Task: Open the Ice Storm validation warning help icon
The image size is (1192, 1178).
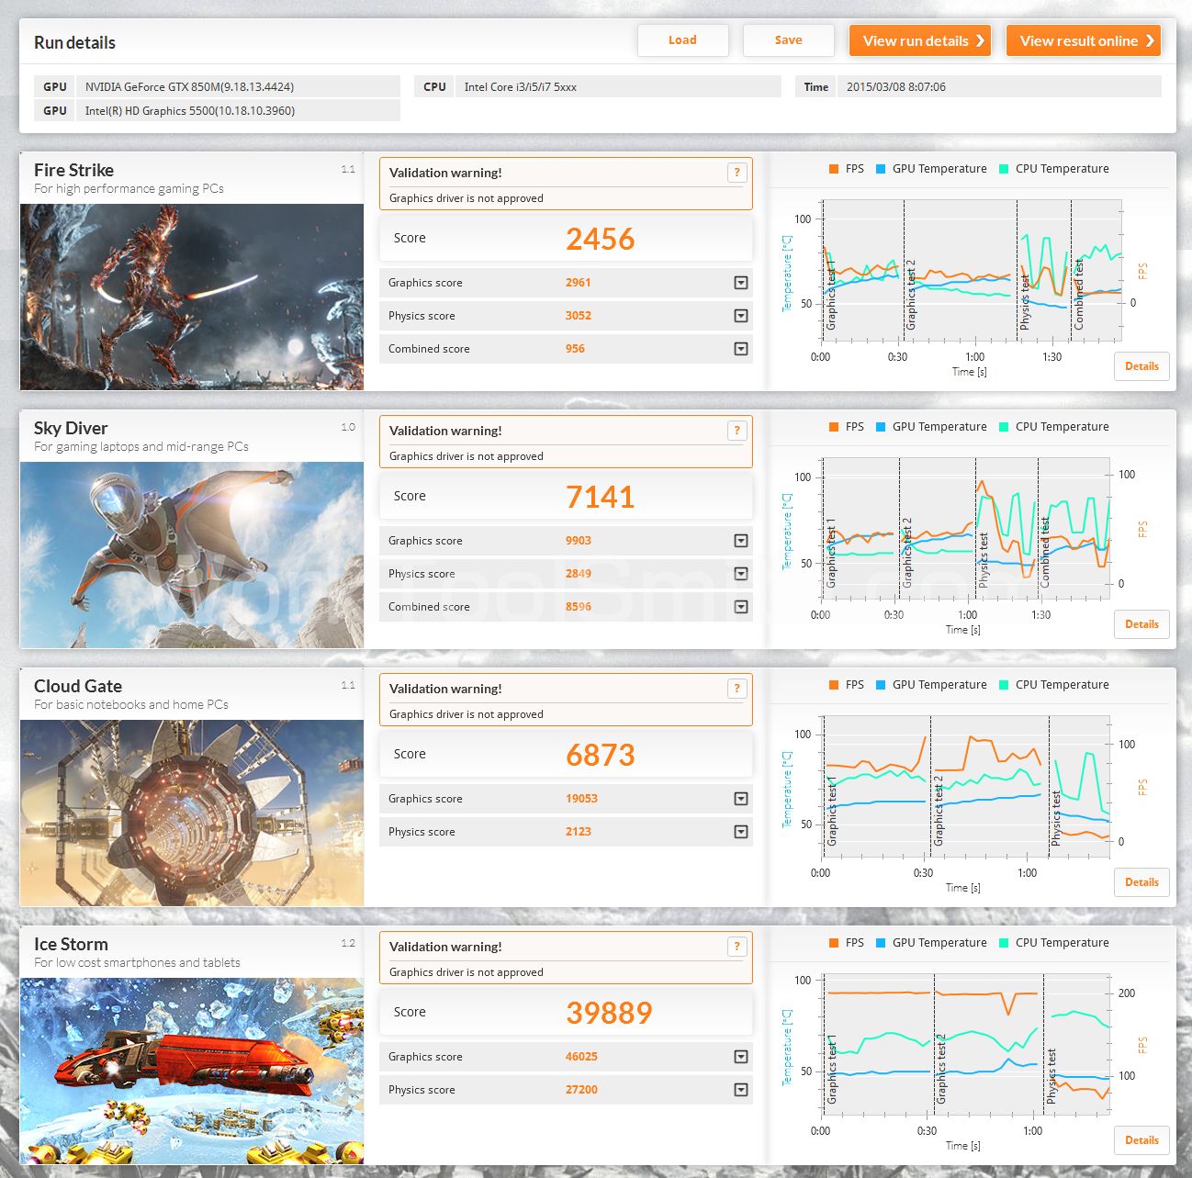Action: click(x=737, y=947)
